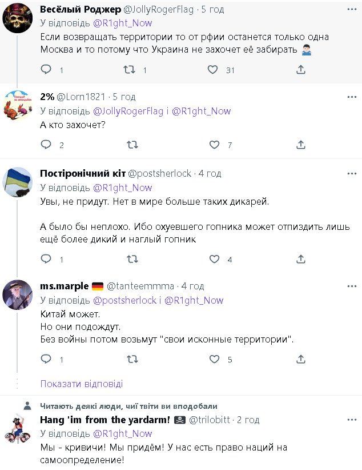
Task: Like the 'А кто захочет?' tweet
Action: point(214,145)
